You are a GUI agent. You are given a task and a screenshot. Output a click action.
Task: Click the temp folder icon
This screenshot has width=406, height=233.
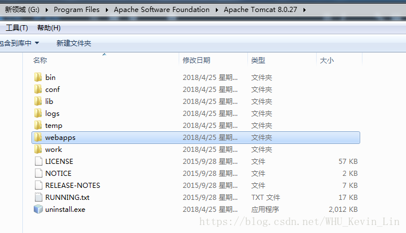38,125
